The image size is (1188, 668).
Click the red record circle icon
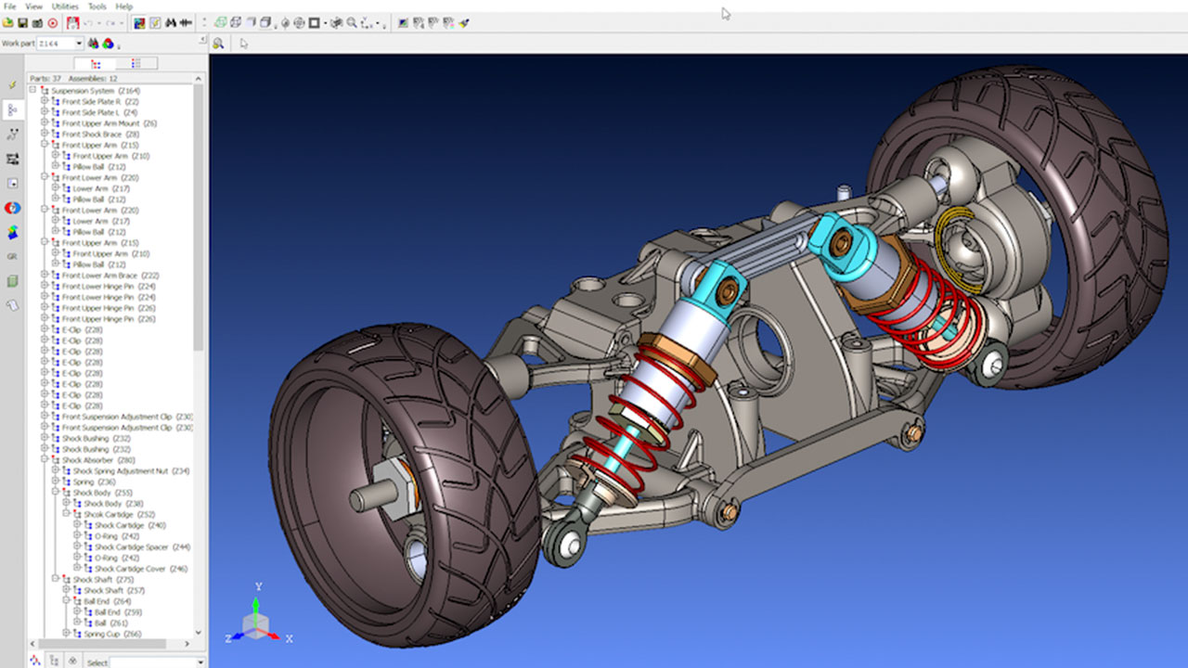pyautogui.click(x=52, y=22)
